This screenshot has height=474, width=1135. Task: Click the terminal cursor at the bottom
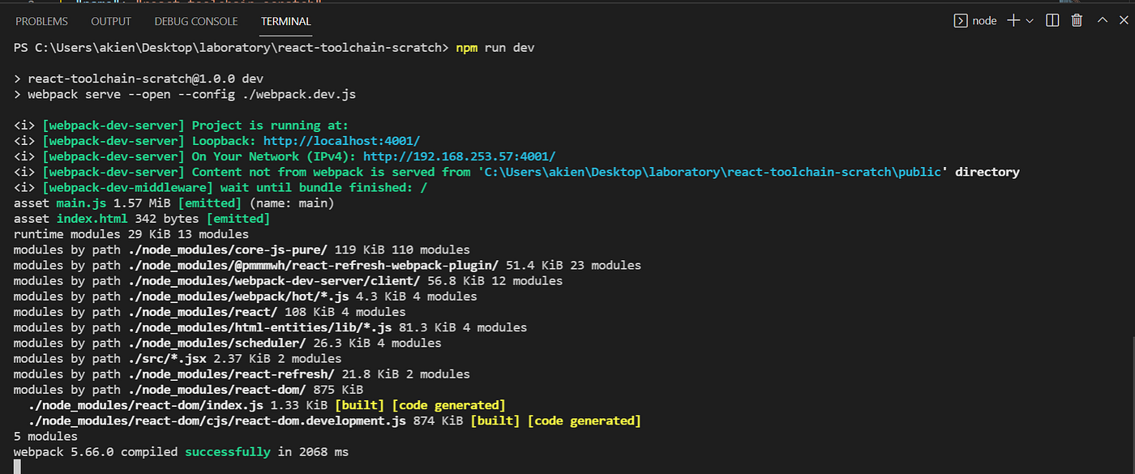point(17,467)
